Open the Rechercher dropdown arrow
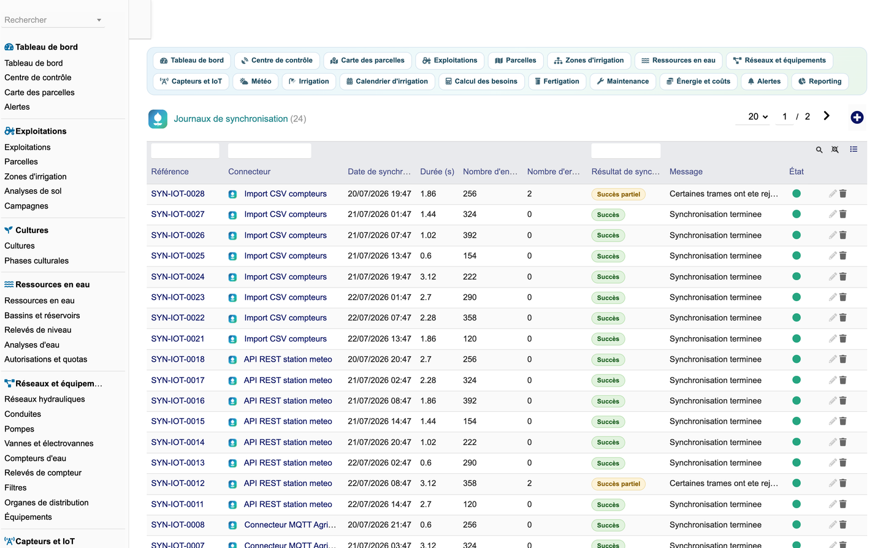 99,20
